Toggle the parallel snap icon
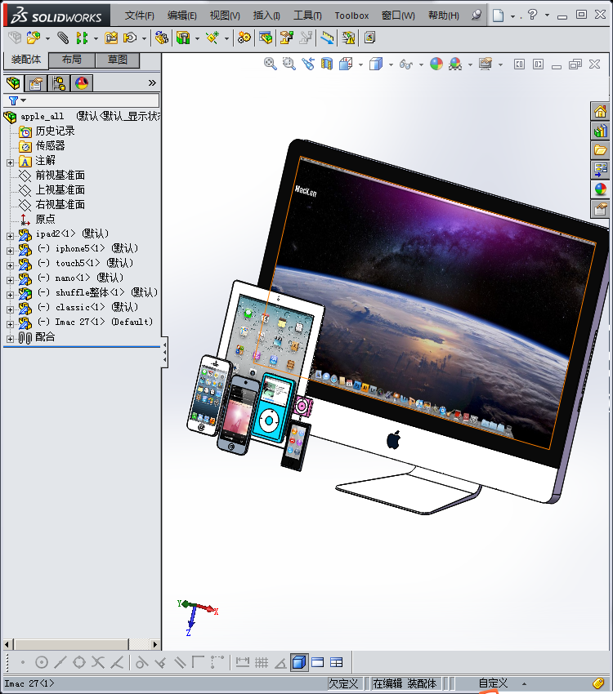Image resolution: width=613 pixels, height=694 pixels. click(x=179, y=663)
